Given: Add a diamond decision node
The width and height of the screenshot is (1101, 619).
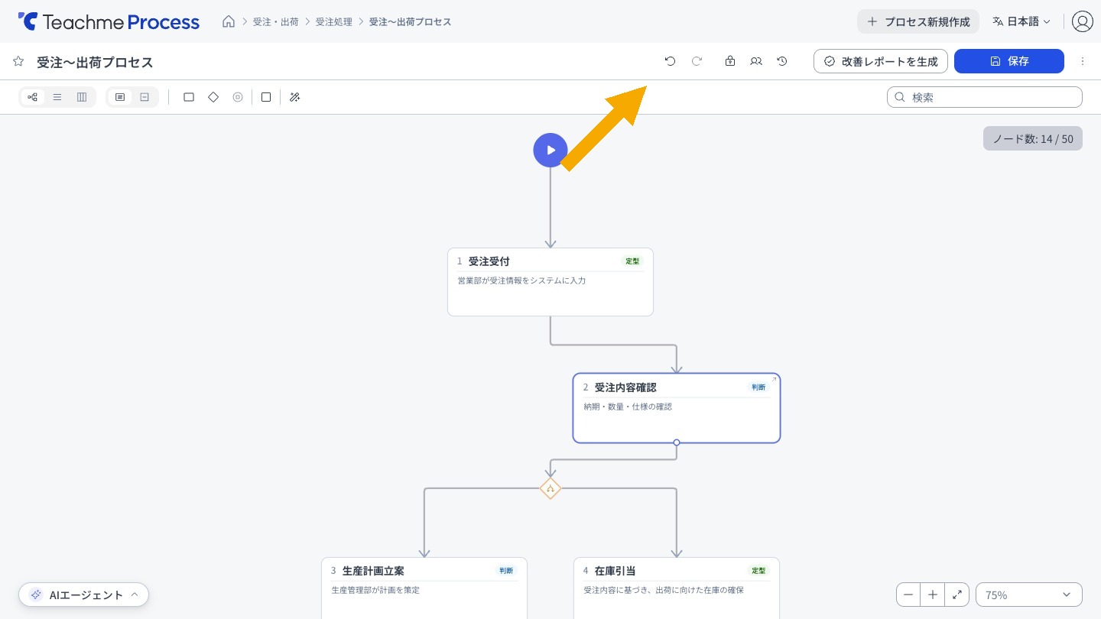Looking at the screenshot, I should 213,97.
